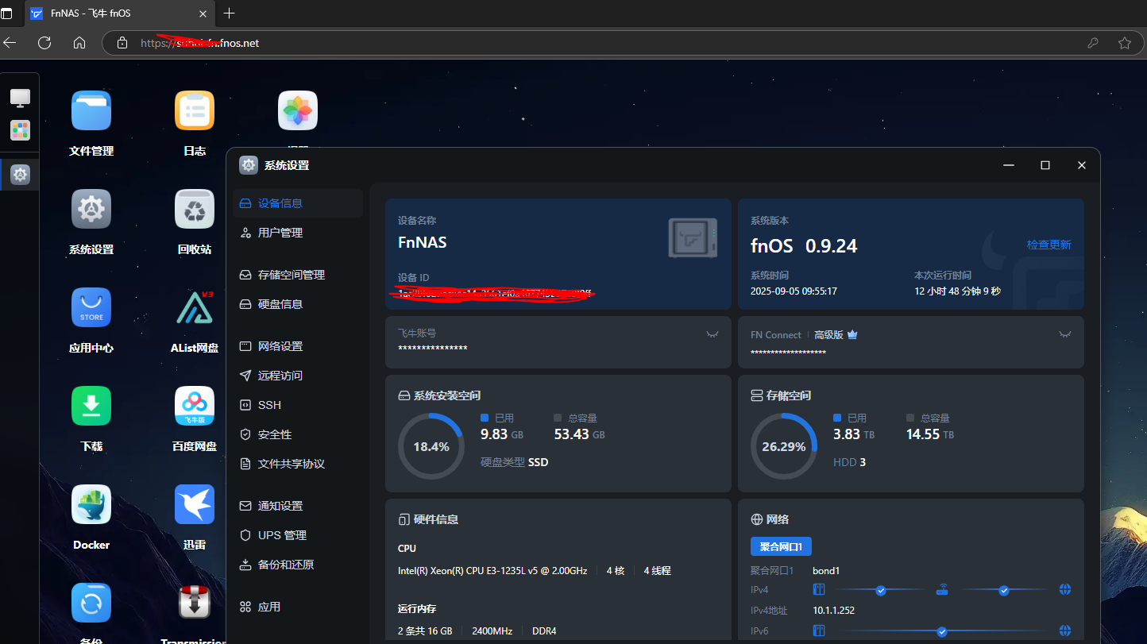Open the 日志 log app icon

(x=195, y=111)
